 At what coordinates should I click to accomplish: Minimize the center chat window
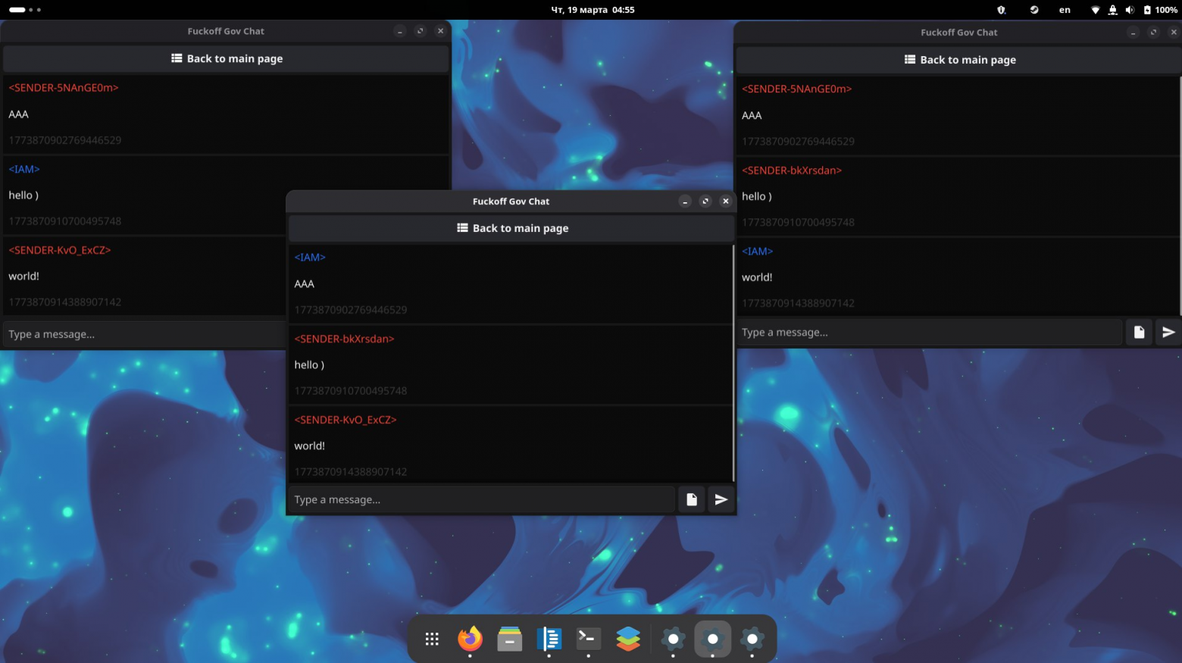click(685, 201)
